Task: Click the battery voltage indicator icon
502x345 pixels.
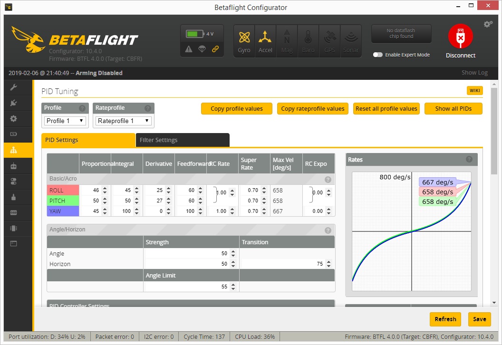Action: coord(195,34)
